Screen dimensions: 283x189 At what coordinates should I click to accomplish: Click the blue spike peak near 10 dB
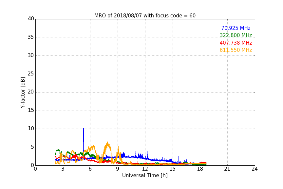pos(84,129)
